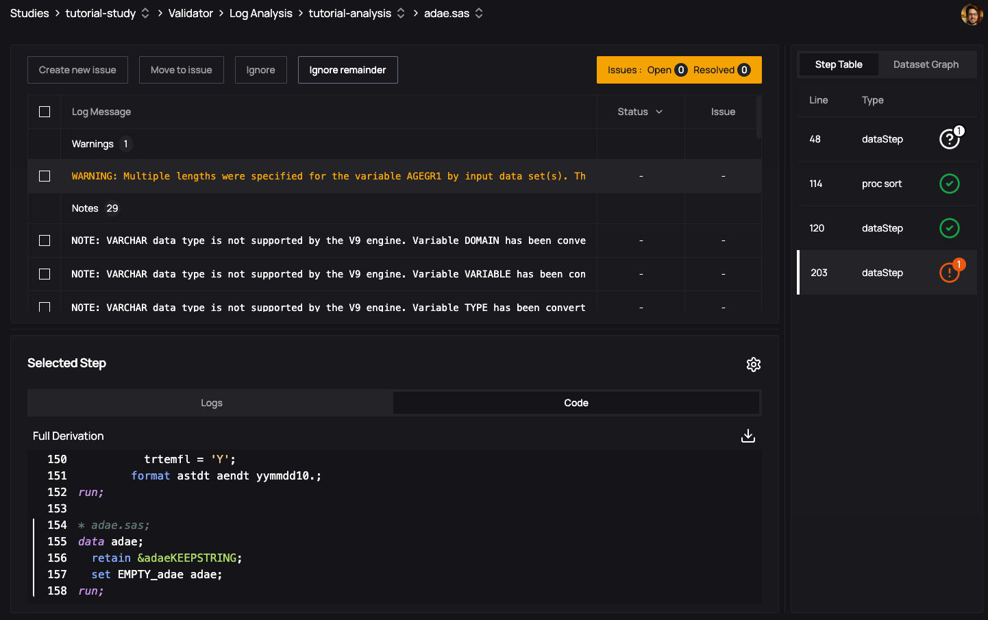The height and width of the screenshot is (620, 988).
Task: Click the user avatar in the top corner
Action: coord(971,13)
